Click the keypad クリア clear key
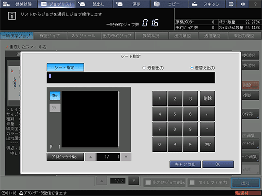This screenshot has height=196, width=262. coord(207,144)
